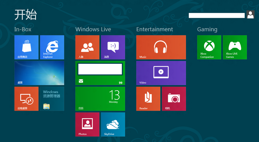Open Windows 资源管理器 tile

52,99
